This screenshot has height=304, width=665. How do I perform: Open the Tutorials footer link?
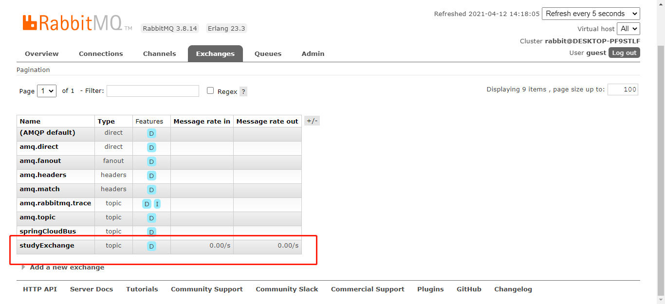142,289
